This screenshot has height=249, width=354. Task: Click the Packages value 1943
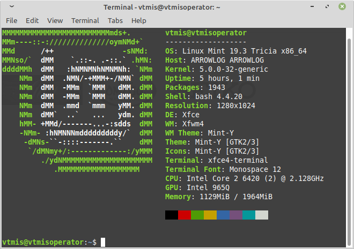click(217, 87)
